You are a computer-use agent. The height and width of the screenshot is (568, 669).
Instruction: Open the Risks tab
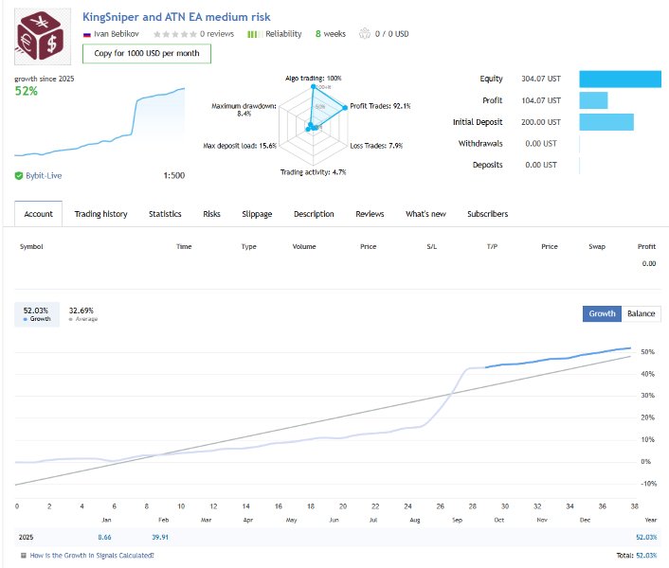(211, 214)
